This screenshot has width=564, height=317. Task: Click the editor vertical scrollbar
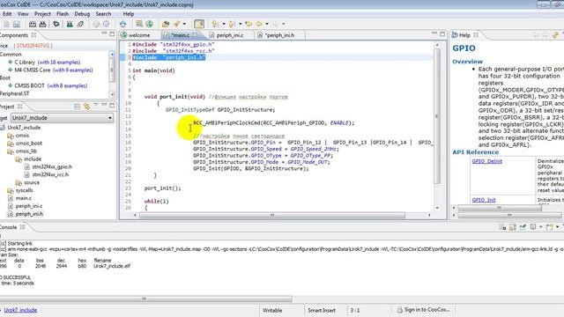pos(437,116)
